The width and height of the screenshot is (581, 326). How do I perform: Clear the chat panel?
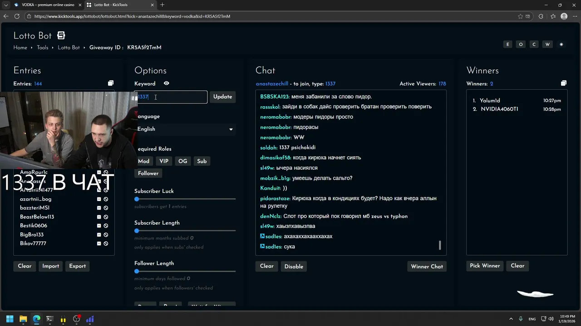(267, 266)
